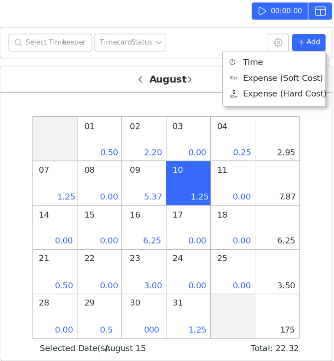Select August 10 highlighted calendar cell
This screenshot has height=361, width=334.
click(188, 183)
